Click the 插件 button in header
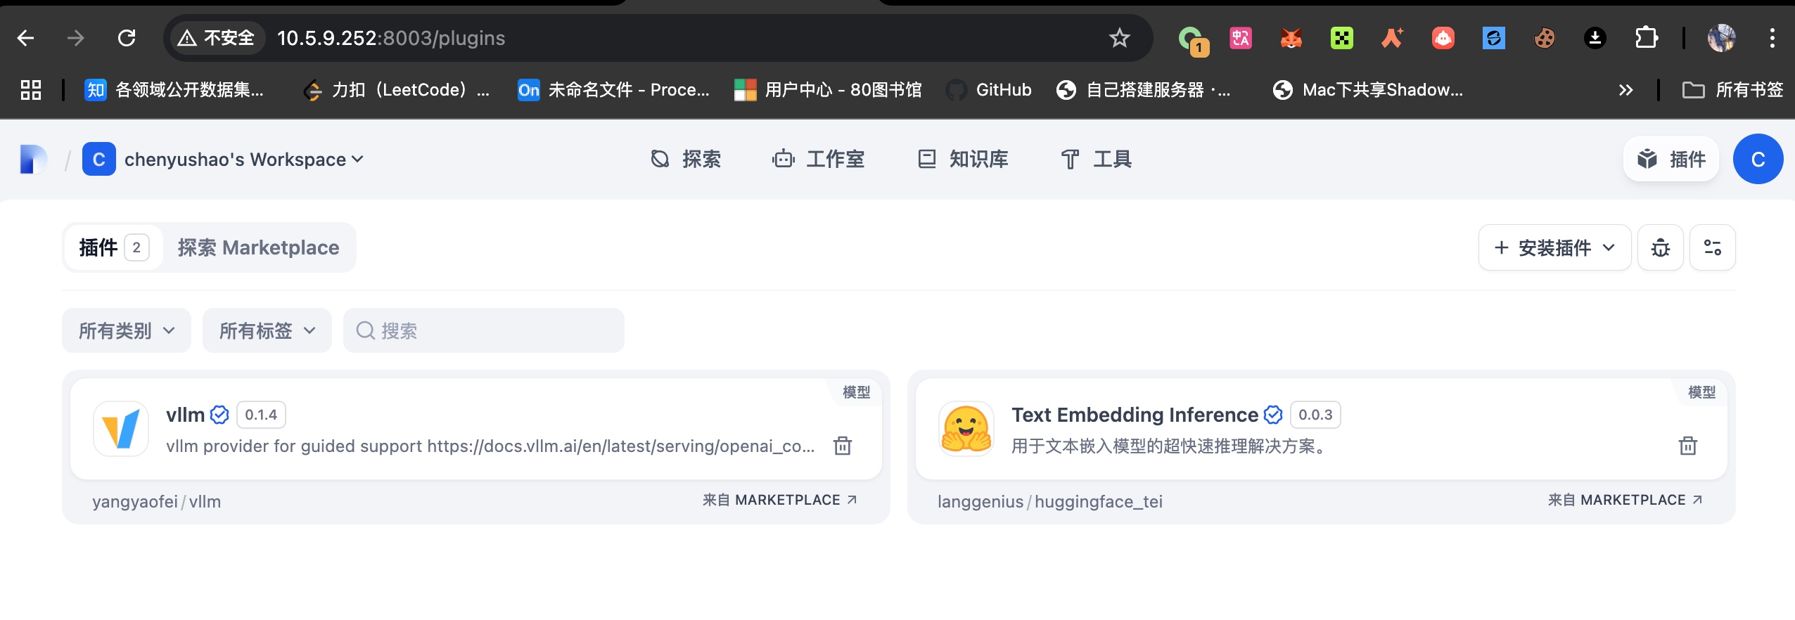The height and width of the screenshot is (620, 1795). [x=1671, y=160]
